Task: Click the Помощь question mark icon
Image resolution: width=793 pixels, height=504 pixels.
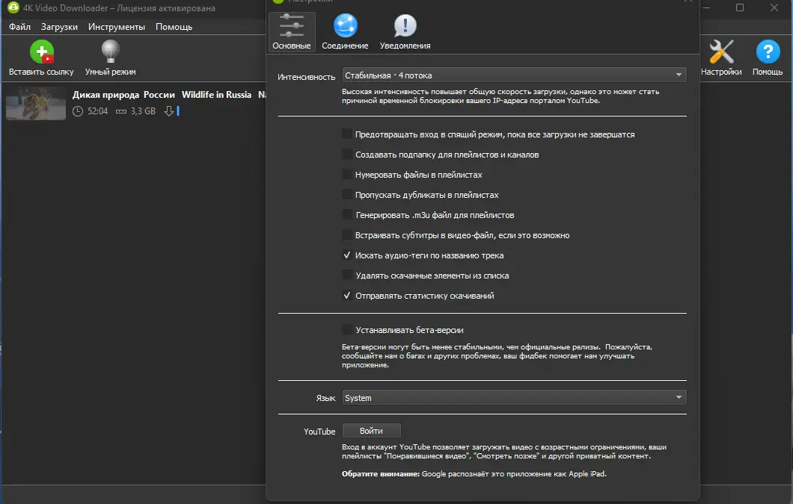Action: click(768, 52)
